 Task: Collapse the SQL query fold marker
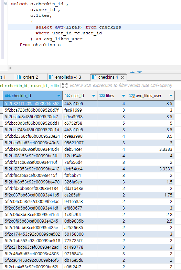[x=6, y=3]
